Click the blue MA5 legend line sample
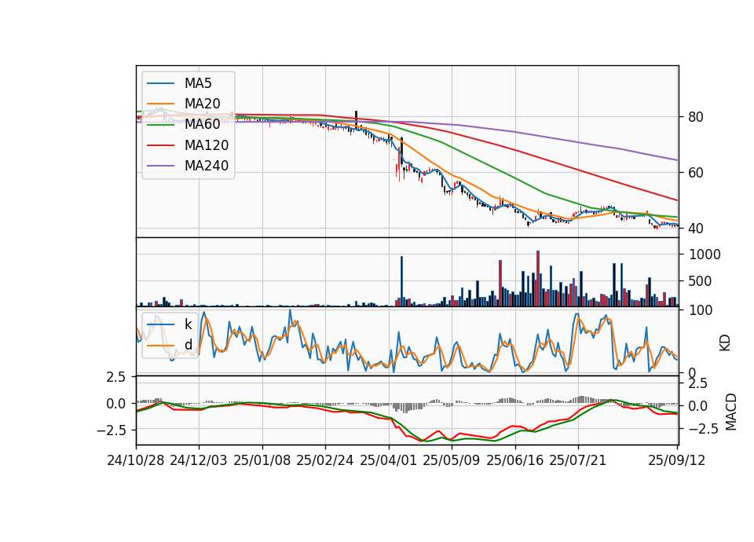The image size is (754, 542). (160, 83)
